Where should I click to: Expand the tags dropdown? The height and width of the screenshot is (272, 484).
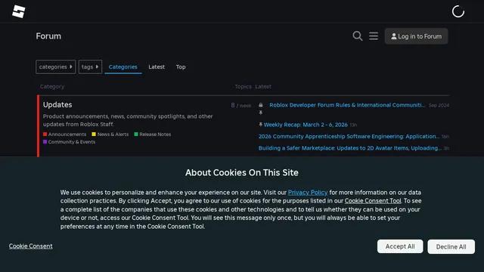click(90, 67)
